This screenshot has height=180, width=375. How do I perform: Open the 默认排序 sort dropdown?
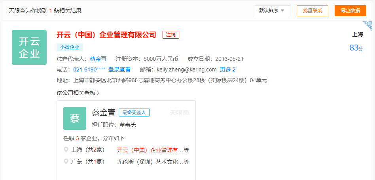pyautogui.click(x=272, y=11)
